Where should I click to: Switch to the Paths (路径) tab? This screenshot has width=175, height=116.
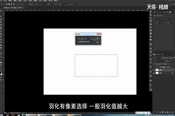(162, 55)
